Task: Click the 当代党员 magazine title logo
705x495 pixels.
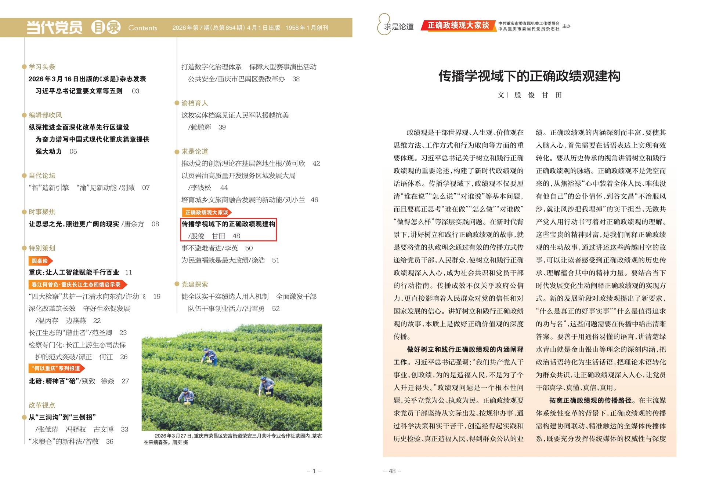Action: pos(54,27)
